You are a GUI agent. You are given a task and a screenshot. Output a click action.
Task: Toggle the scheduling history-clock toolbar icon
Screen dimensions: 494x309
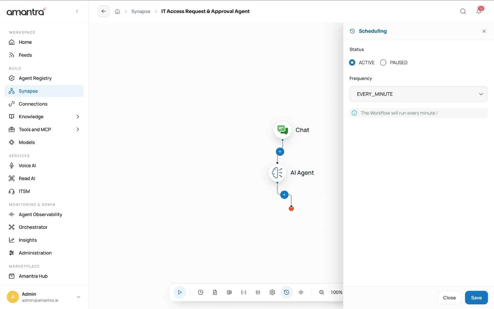[287, 292]
